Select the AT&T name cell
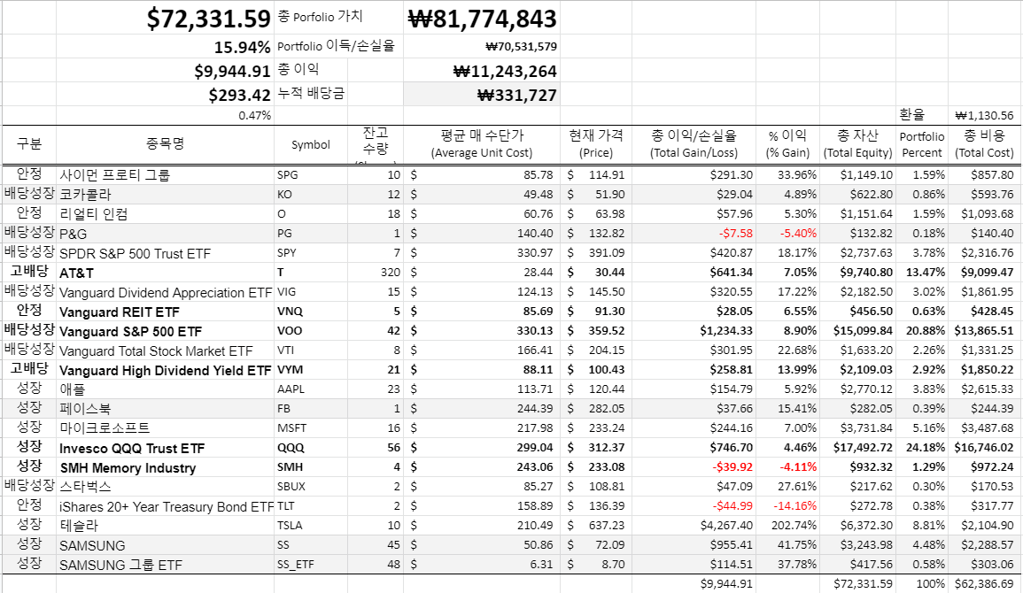 [165, 273]
